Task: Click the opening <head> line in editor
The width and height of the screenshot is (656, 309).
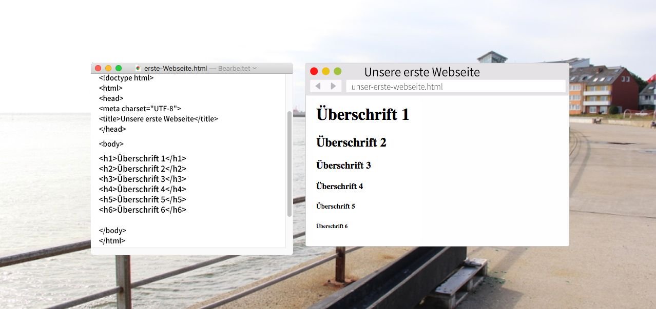Action: coord(111,98)
